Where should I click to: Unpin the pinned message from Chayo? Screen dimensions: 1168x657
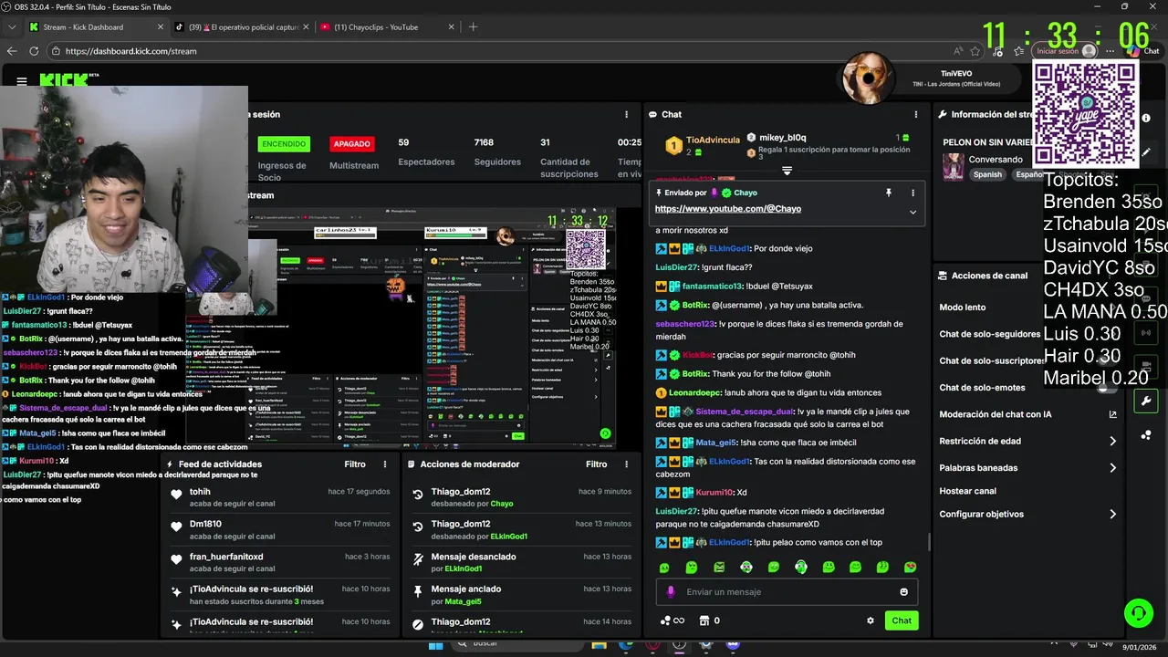888,193
